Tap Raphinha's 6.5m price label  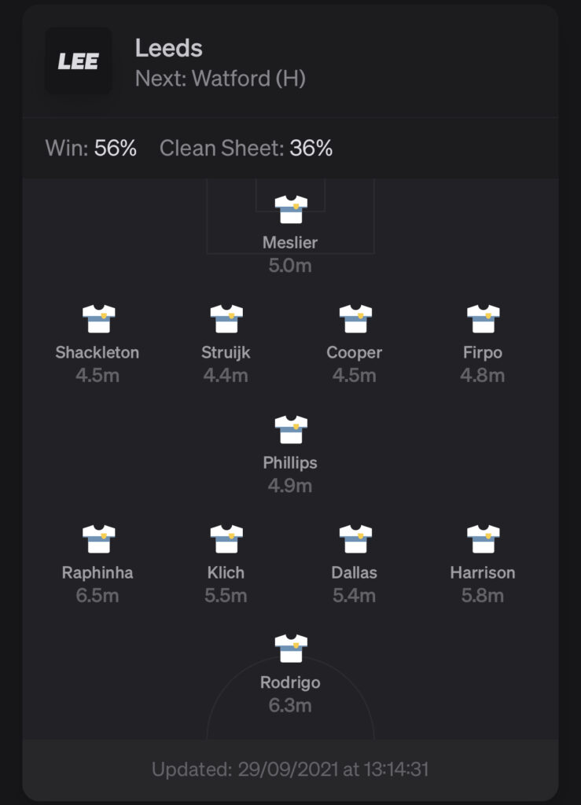(x=97, y=596)
